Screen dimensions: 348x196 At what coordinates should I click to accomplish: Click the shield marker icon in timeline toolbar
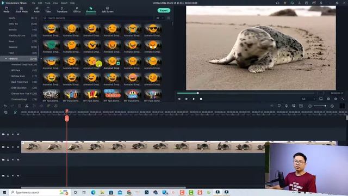pos(279,106)
